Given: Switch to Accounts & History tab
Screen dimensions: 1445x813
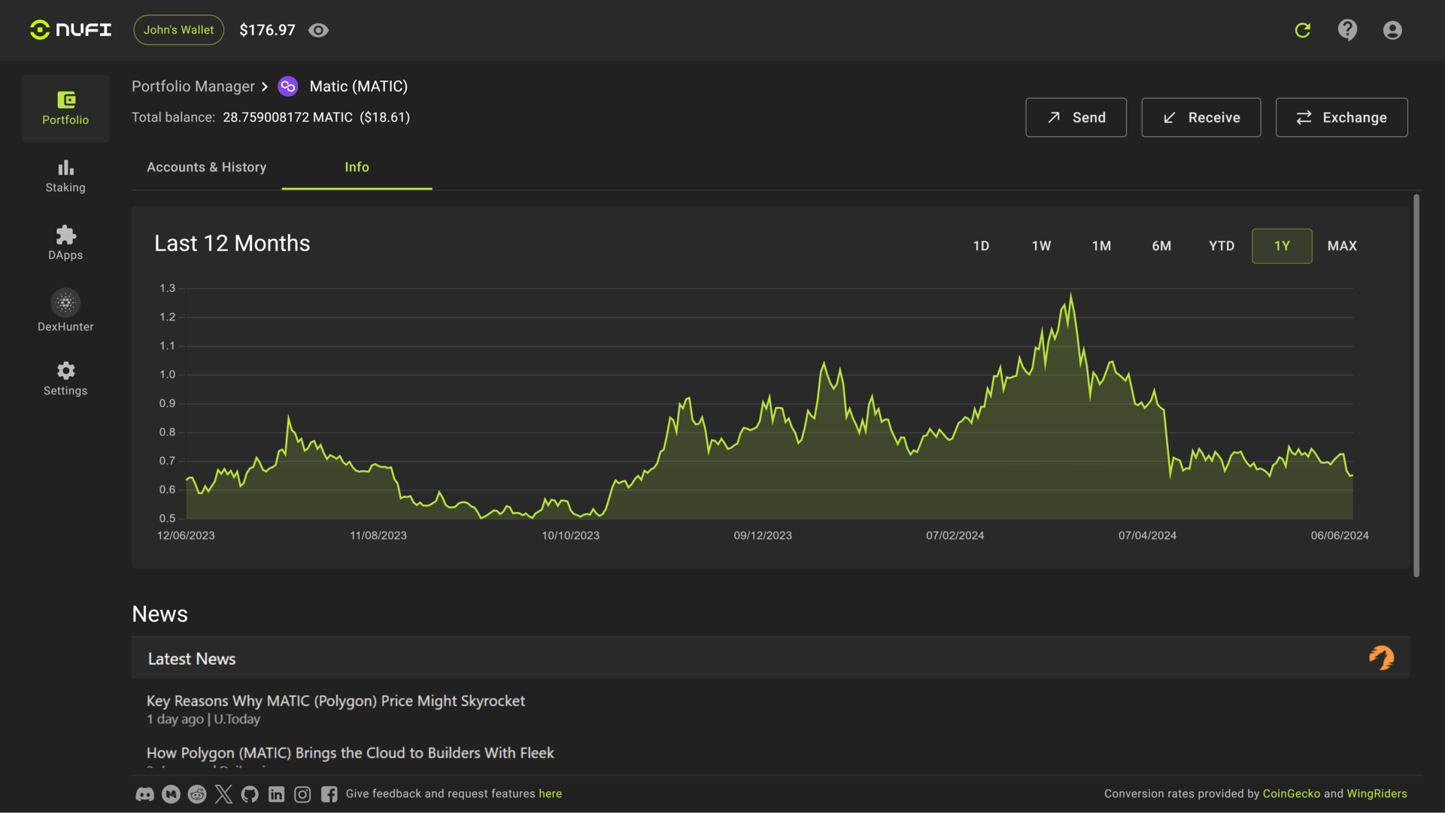Looking at the screenshot, I should pyautogui.click(x=206, y=167).
